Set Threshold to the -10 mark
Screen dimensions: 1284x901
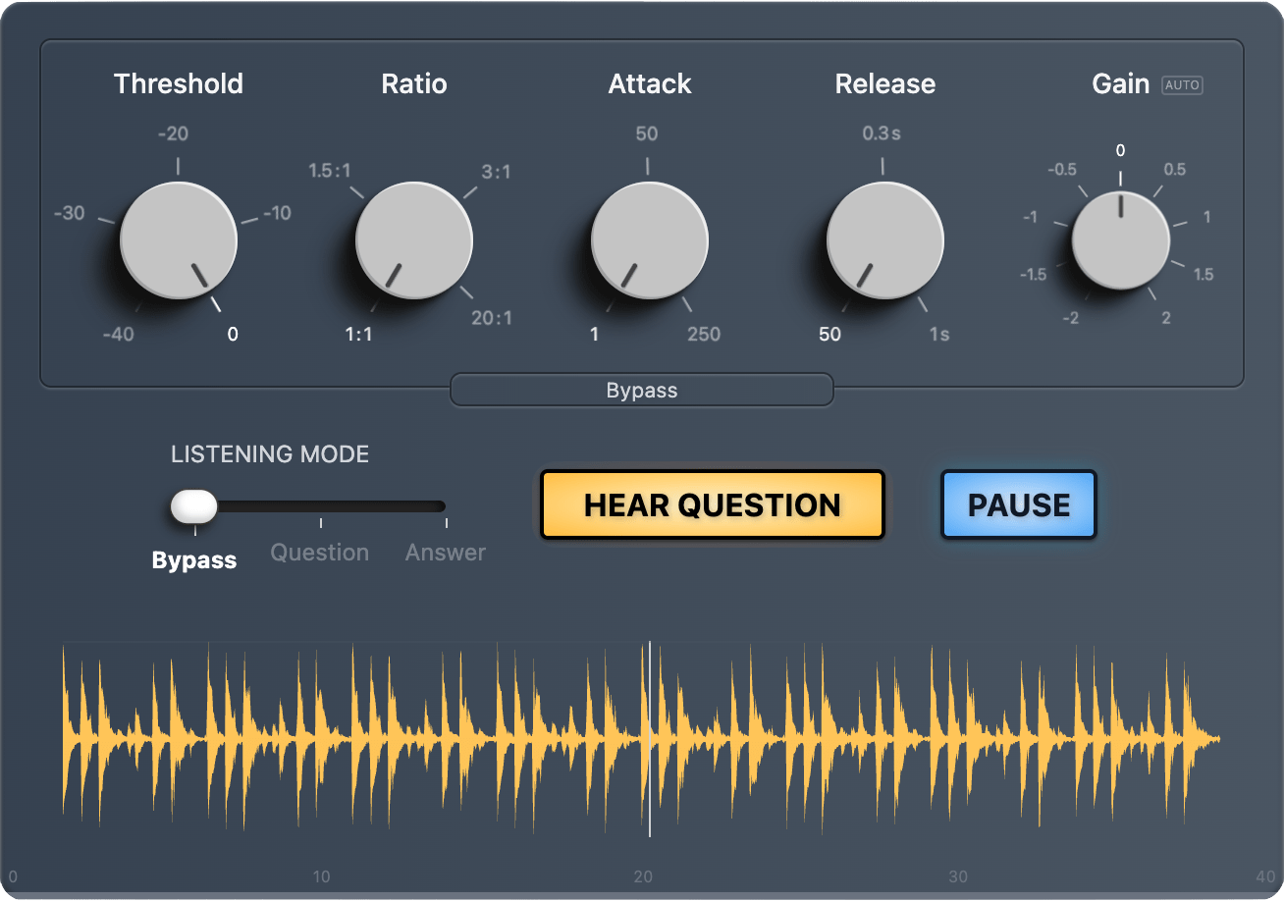(277, 213)
